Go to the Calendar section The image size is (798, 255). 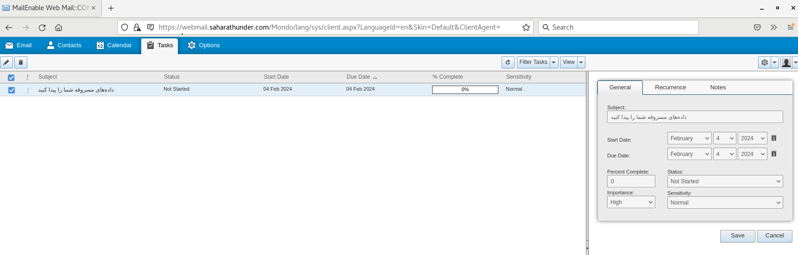point(114,45)
